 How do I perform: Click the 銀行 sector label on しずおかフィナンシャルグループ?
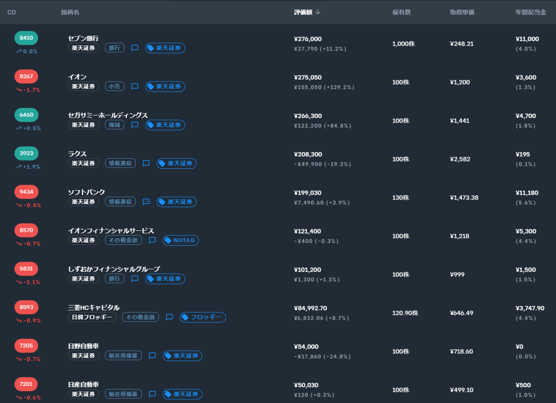pyautogui.click(x=114, y=279)
